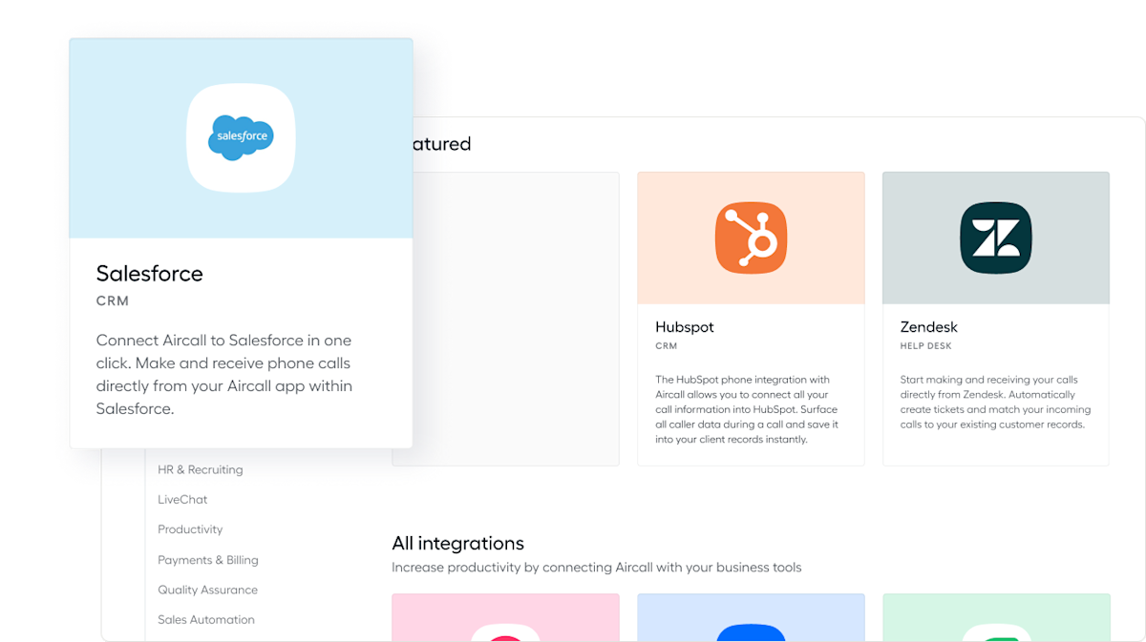The image size is (1146, 642).
Task: Browse the Payments & Billing category
Action: pyautogui.click(x=208, y=560)
